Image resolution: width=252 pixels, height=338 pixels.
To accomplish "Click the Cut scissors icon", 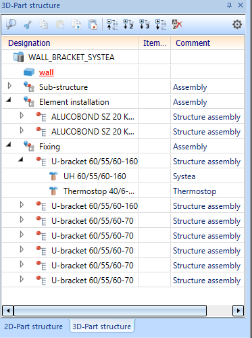I will tap(28, 24).
